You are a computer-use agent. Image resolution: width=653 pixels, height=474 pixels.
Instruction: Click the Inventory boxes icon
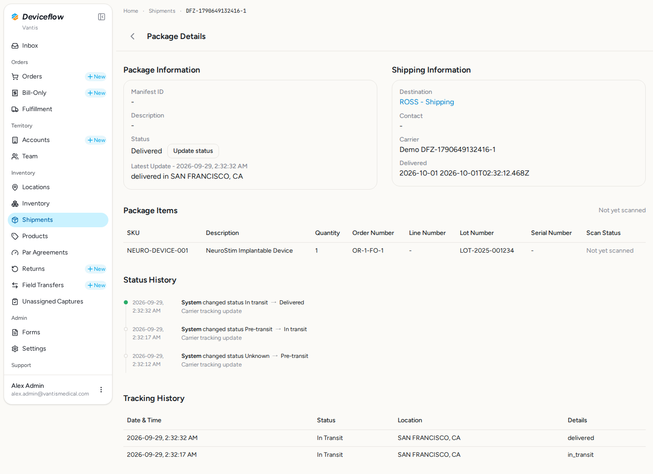15,204
